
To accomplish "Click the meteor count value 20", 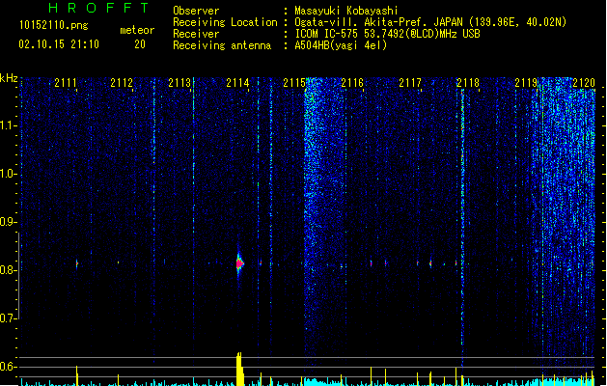I will pos(140,44).
